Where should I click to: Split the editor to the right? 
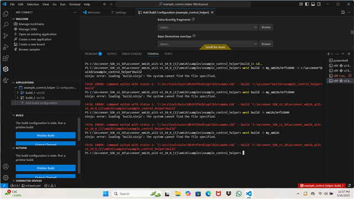[x=343, y=12]
